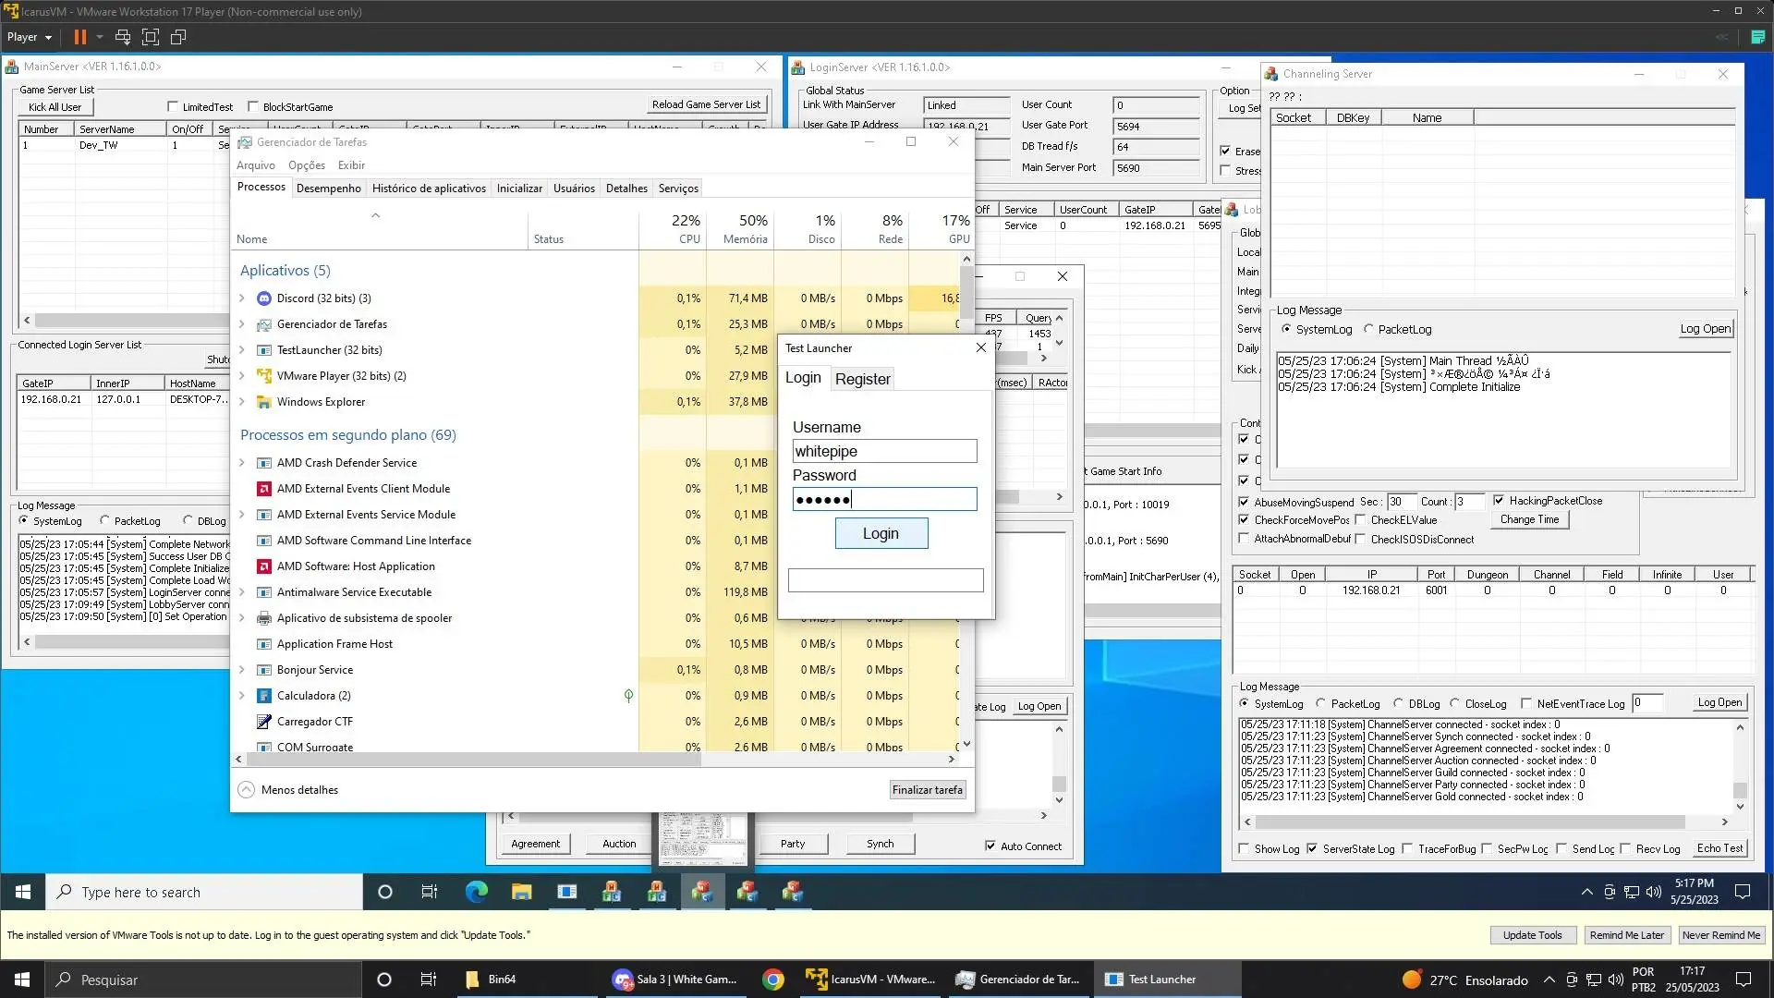The height and width of the screenshot is (998, 1774).
Task: Click Discord icon in Task Manager list
Action: point(263,298)
